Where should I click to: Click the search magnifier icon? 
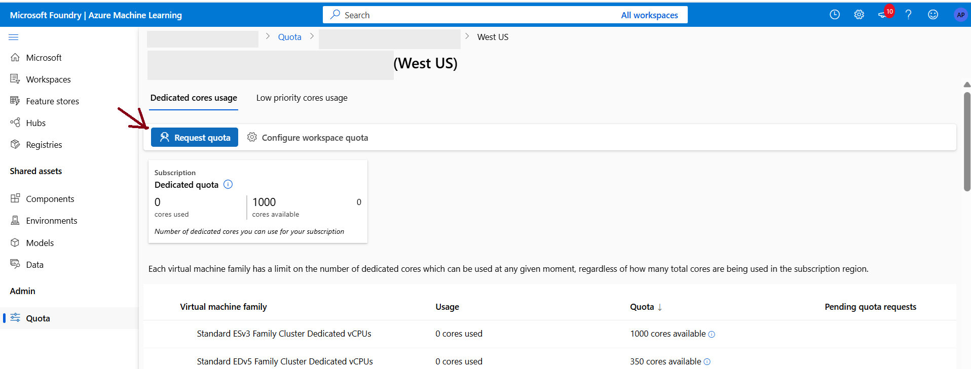(x=335, y=15)
